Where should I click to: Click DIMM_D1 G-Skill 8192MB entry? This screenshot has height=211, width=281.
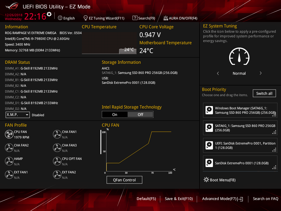(31, 103)
